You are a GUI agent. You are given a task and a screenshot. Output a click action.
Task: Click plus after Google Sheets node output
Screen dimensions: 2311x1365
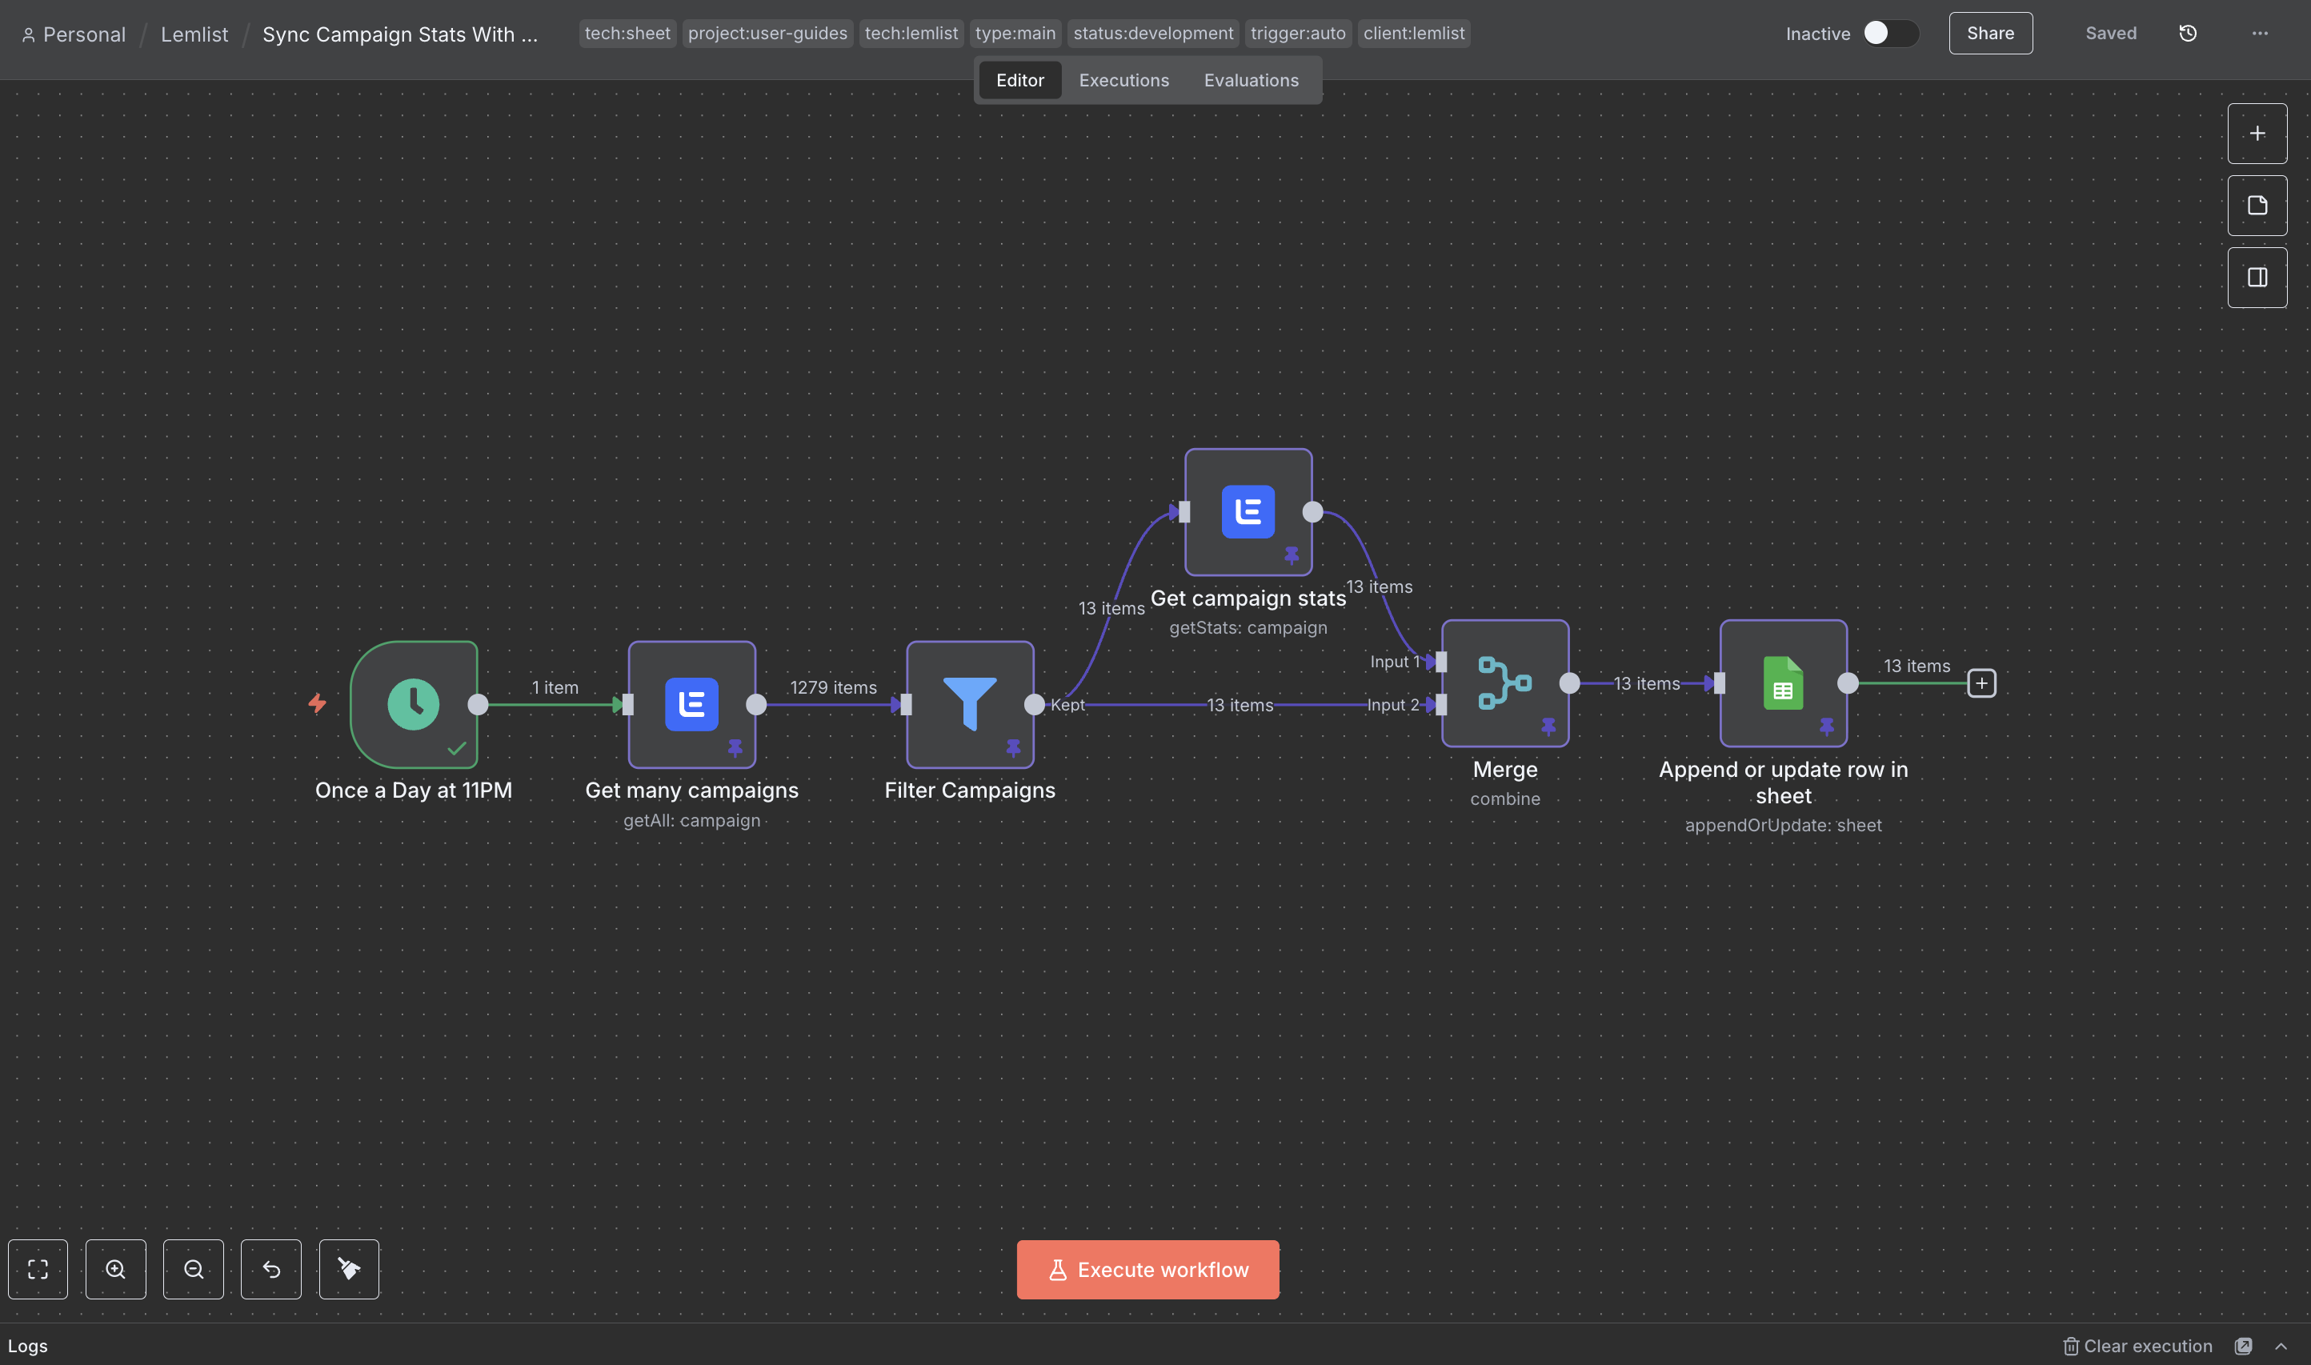point(1981,682)
